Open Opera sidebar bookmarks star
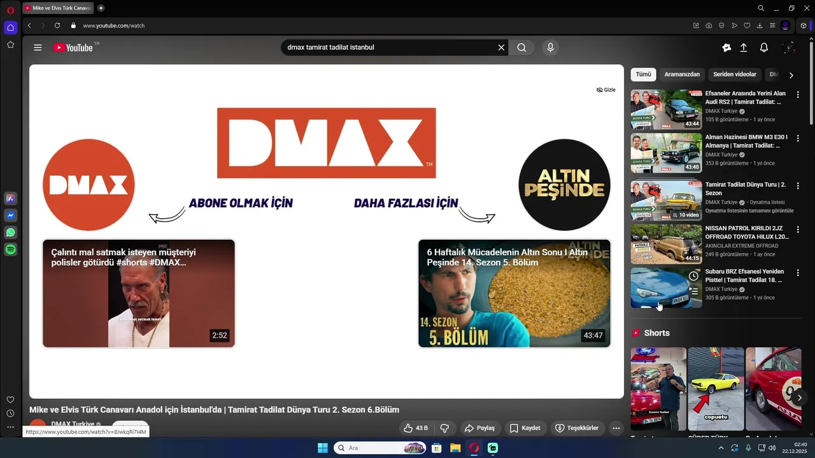Screen dimensions: 815x458 tap(10, 45)
